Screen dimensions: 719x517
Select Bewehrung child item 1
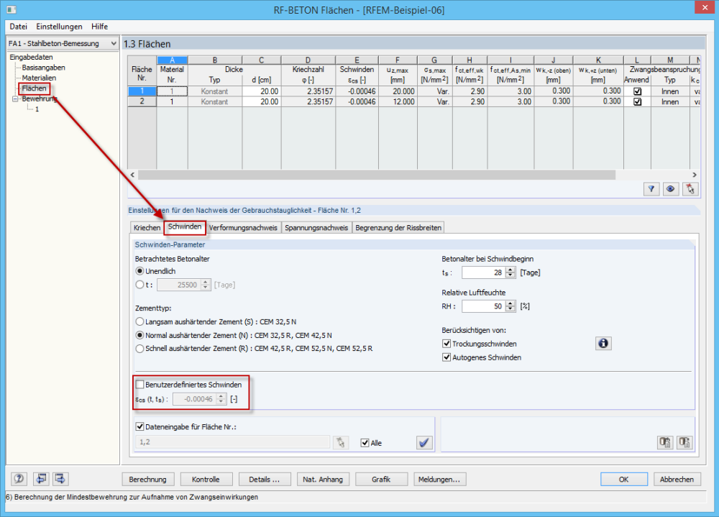[x=37, y=109]
